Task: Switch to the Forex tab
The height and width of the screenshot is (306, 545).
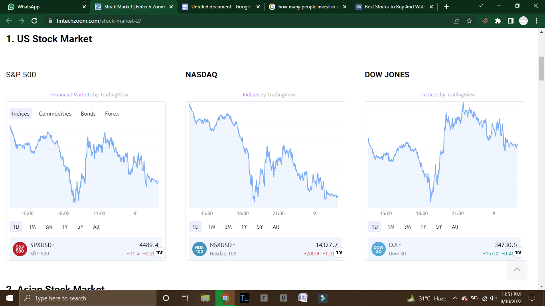Action: point(112,114)
